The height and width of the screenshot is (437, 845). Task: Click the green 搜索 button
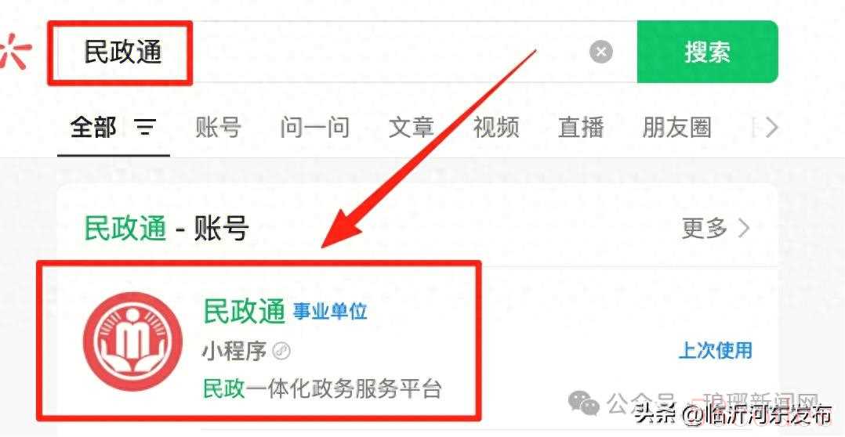click(707, 52)
